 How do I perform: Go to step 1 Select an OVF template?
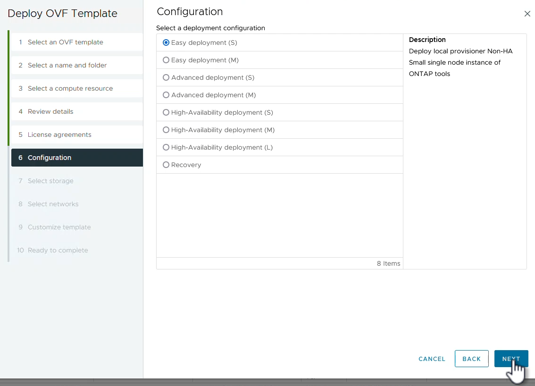[65, 42]
